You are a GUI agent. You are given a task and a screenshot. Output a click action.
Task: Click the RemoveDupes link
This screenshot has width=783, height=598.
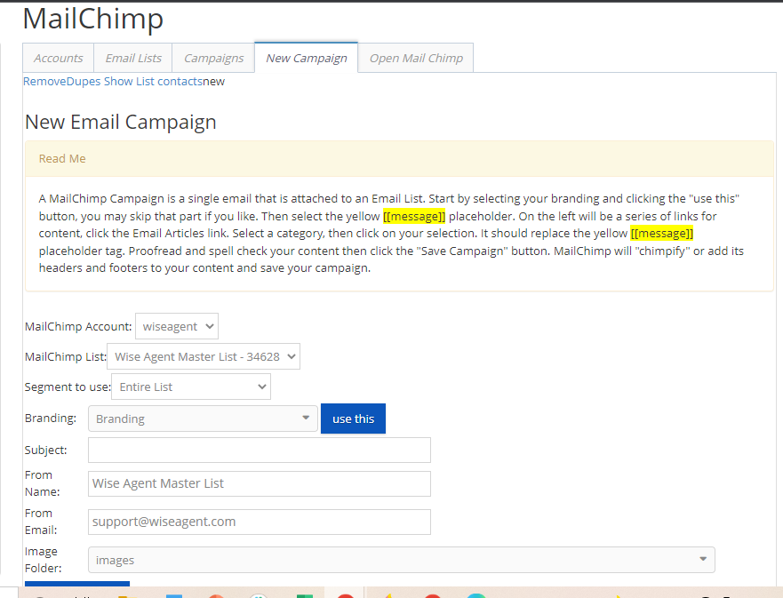tap(62, 82)
